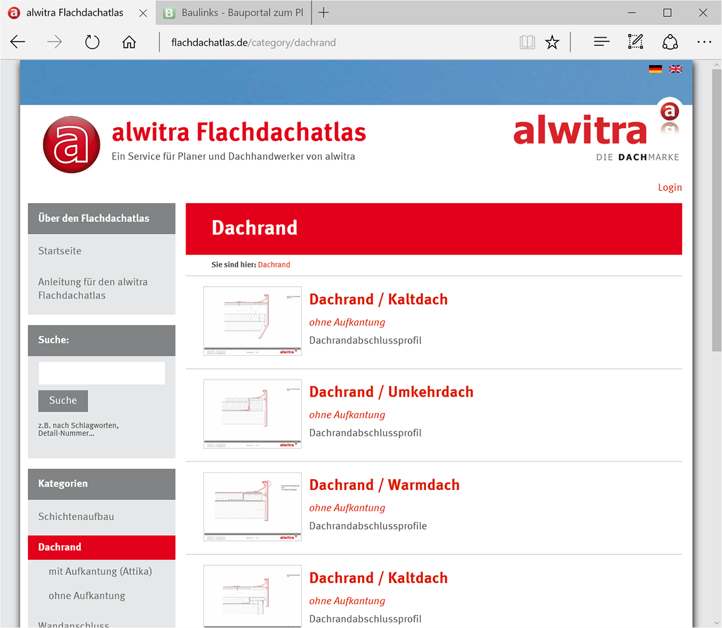Maximize the browser window

point(667,13)
